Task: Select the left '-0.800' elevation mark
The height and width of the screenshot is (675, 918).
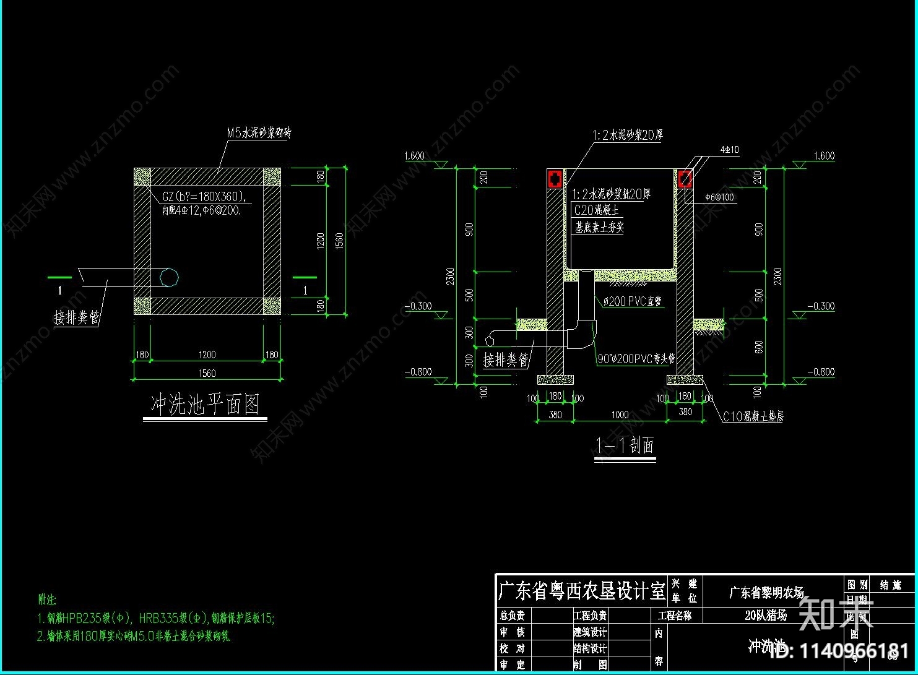Action: [x=418, y=372]
